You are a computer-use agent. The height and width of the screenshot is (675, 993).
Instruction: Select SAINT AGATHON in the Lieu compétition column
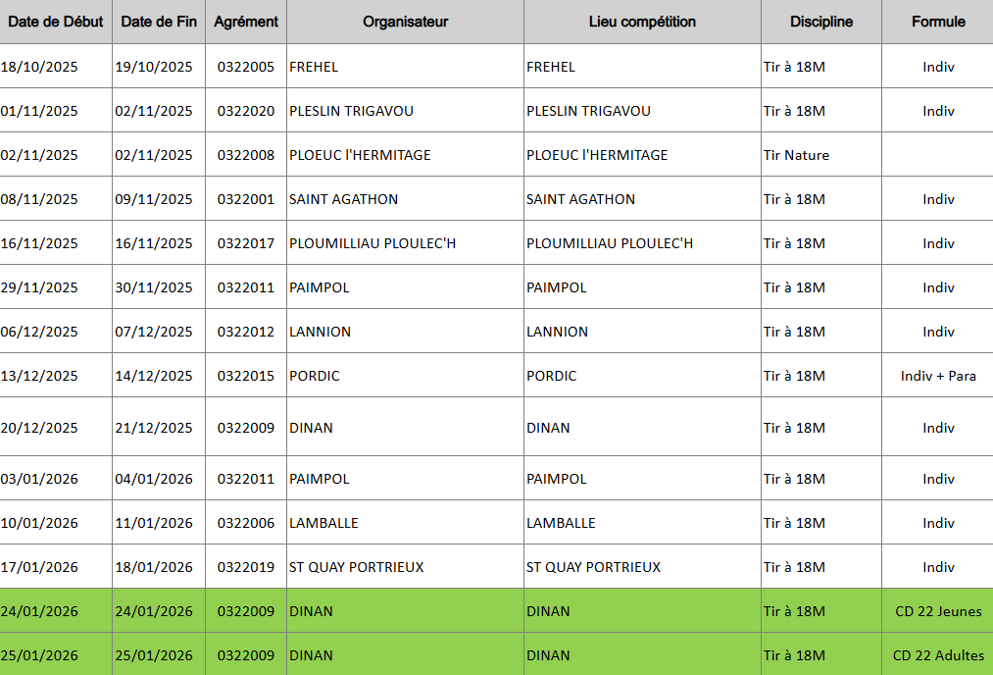point(580,199)
